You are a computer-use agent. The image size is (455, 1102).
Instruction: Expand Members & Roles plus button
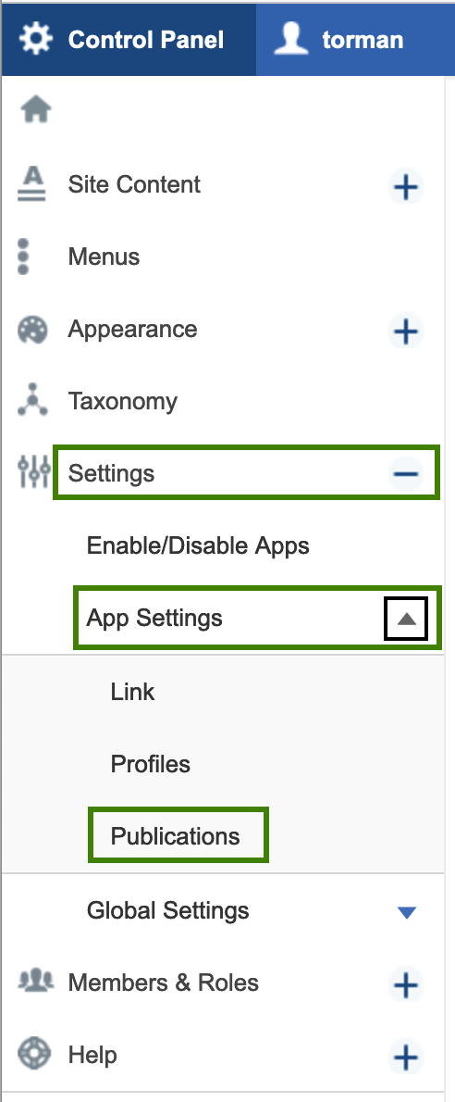pyautogui.click(x=406, y=985)
